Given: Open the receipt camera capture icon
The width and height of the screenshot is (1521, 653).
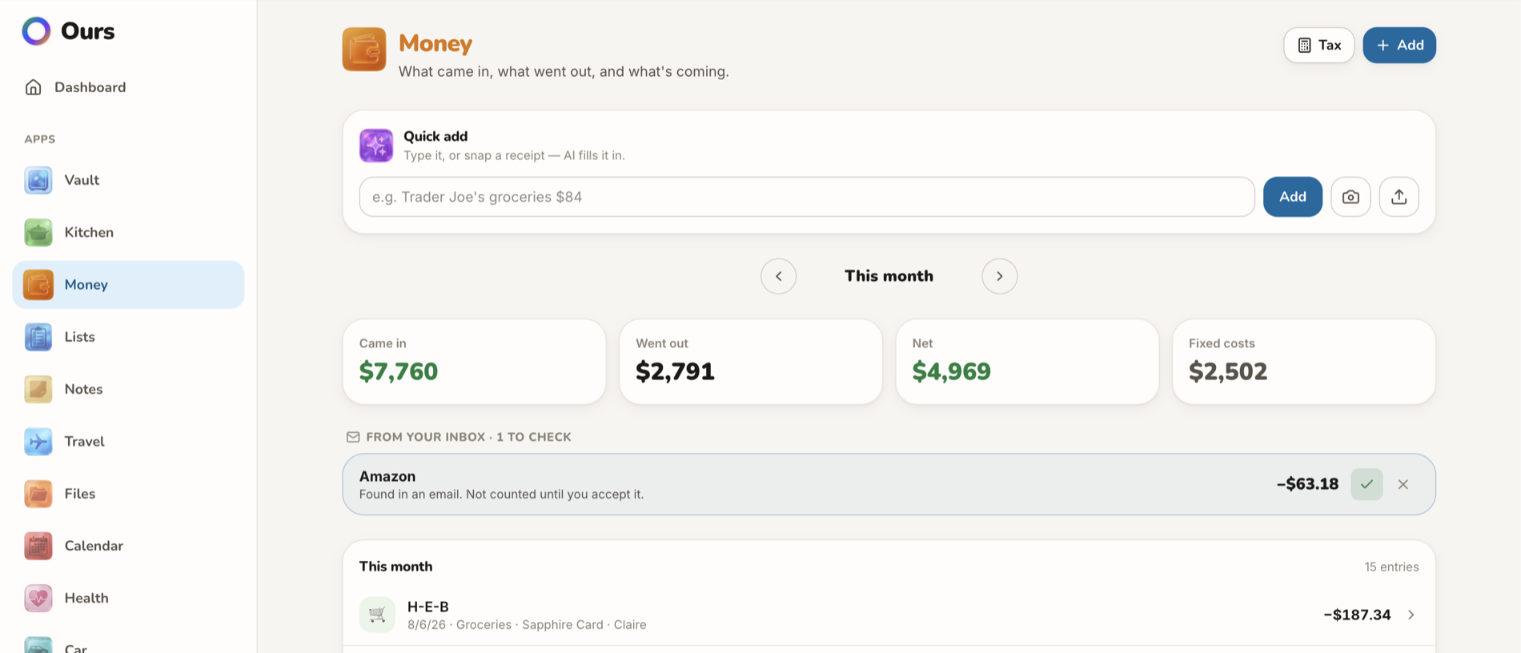Looking at the screenshot, I should pyautogui.click(x=1350, y=197).
